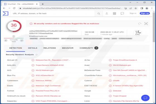
Task: Select the VirusTotal browser tab
Action: coord(20,4)
